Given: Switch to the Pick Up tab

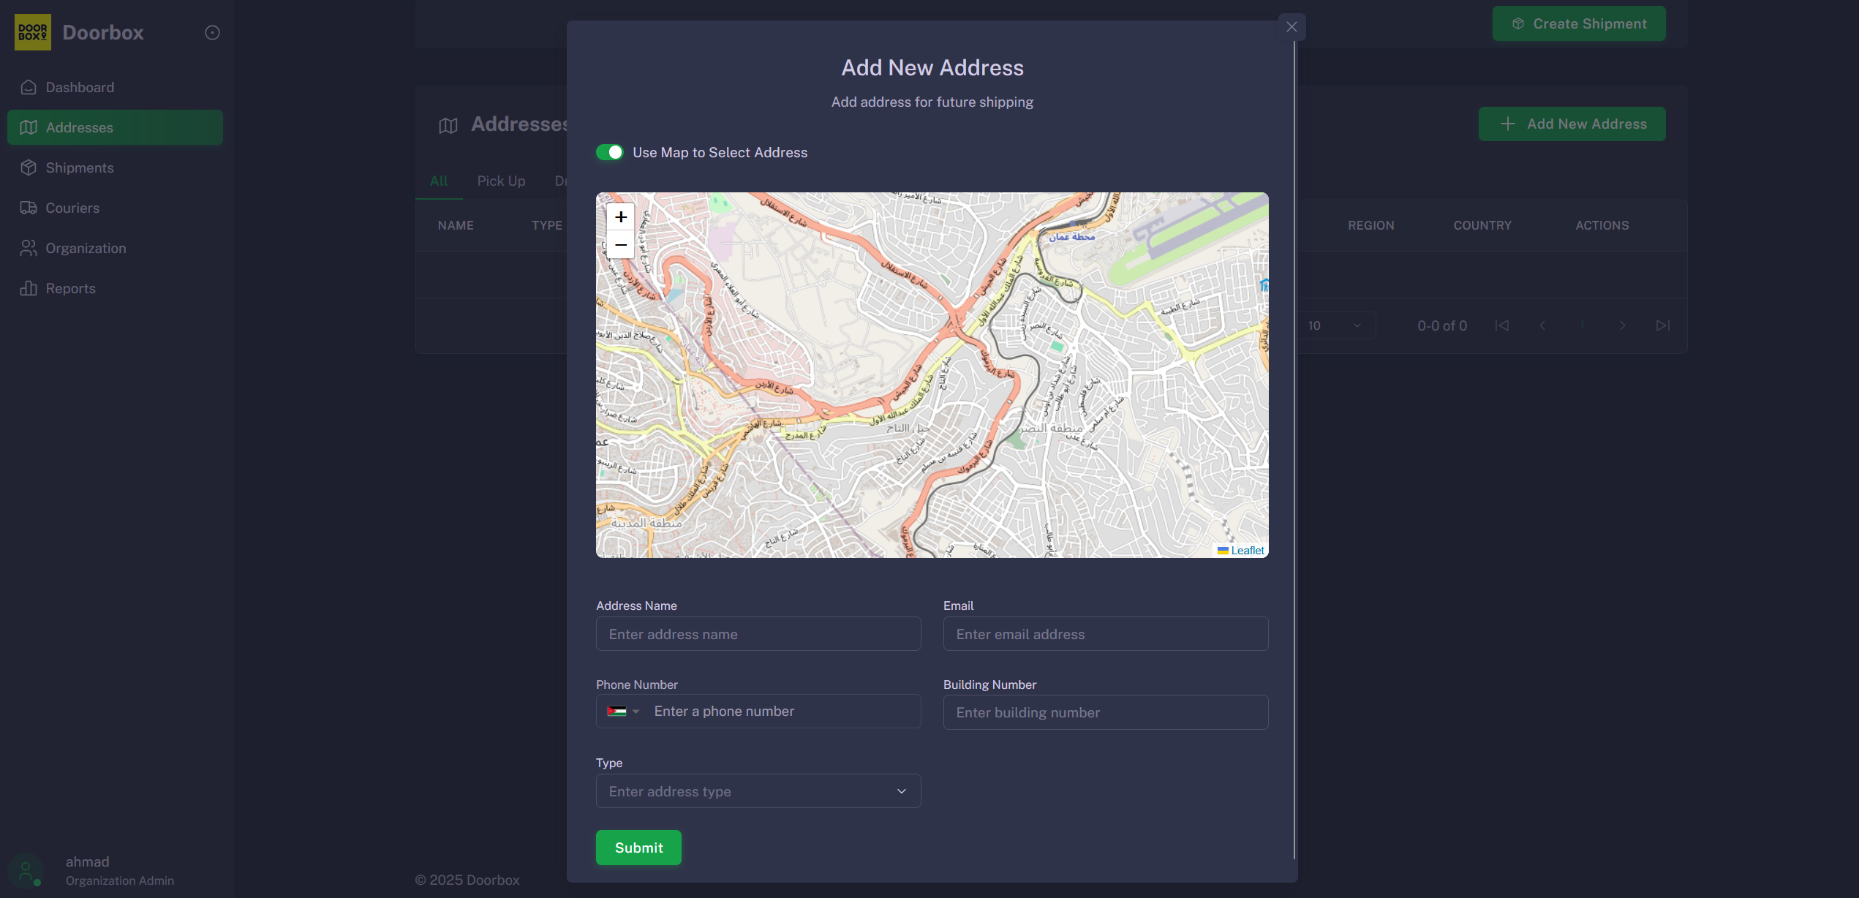Looking at the screenshot, I should [x=501, y=181].
